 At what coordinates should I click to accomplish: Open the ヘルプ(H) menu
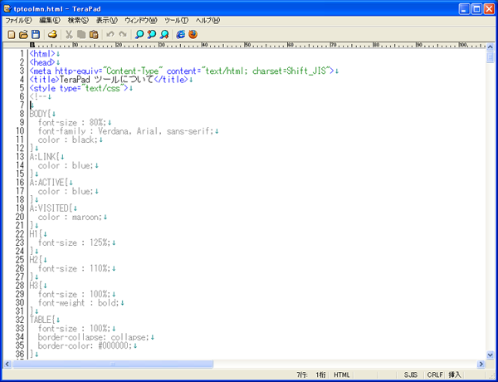coord(207,20)
